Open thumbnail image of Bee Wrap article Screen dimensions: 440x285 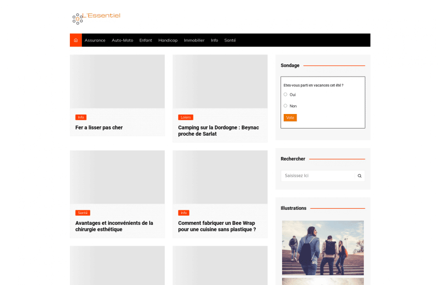pos(220,177)
